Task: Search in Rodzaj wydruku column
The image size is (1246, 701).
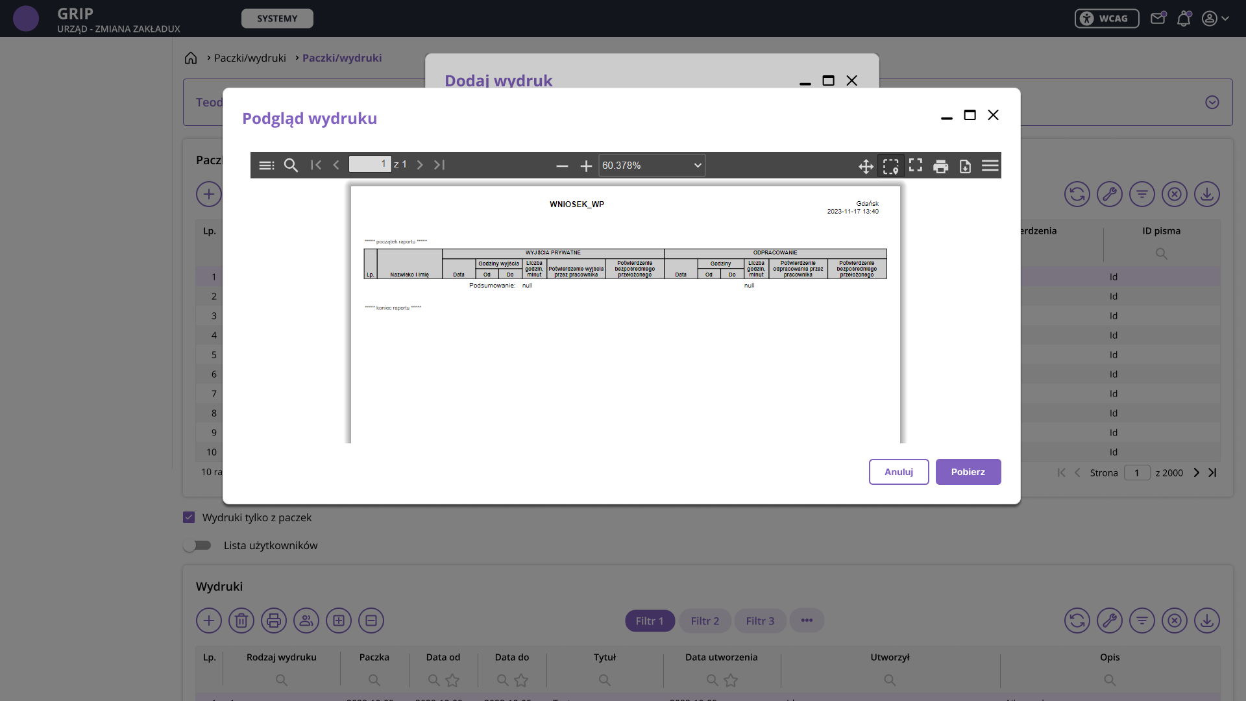Action: 282,680
